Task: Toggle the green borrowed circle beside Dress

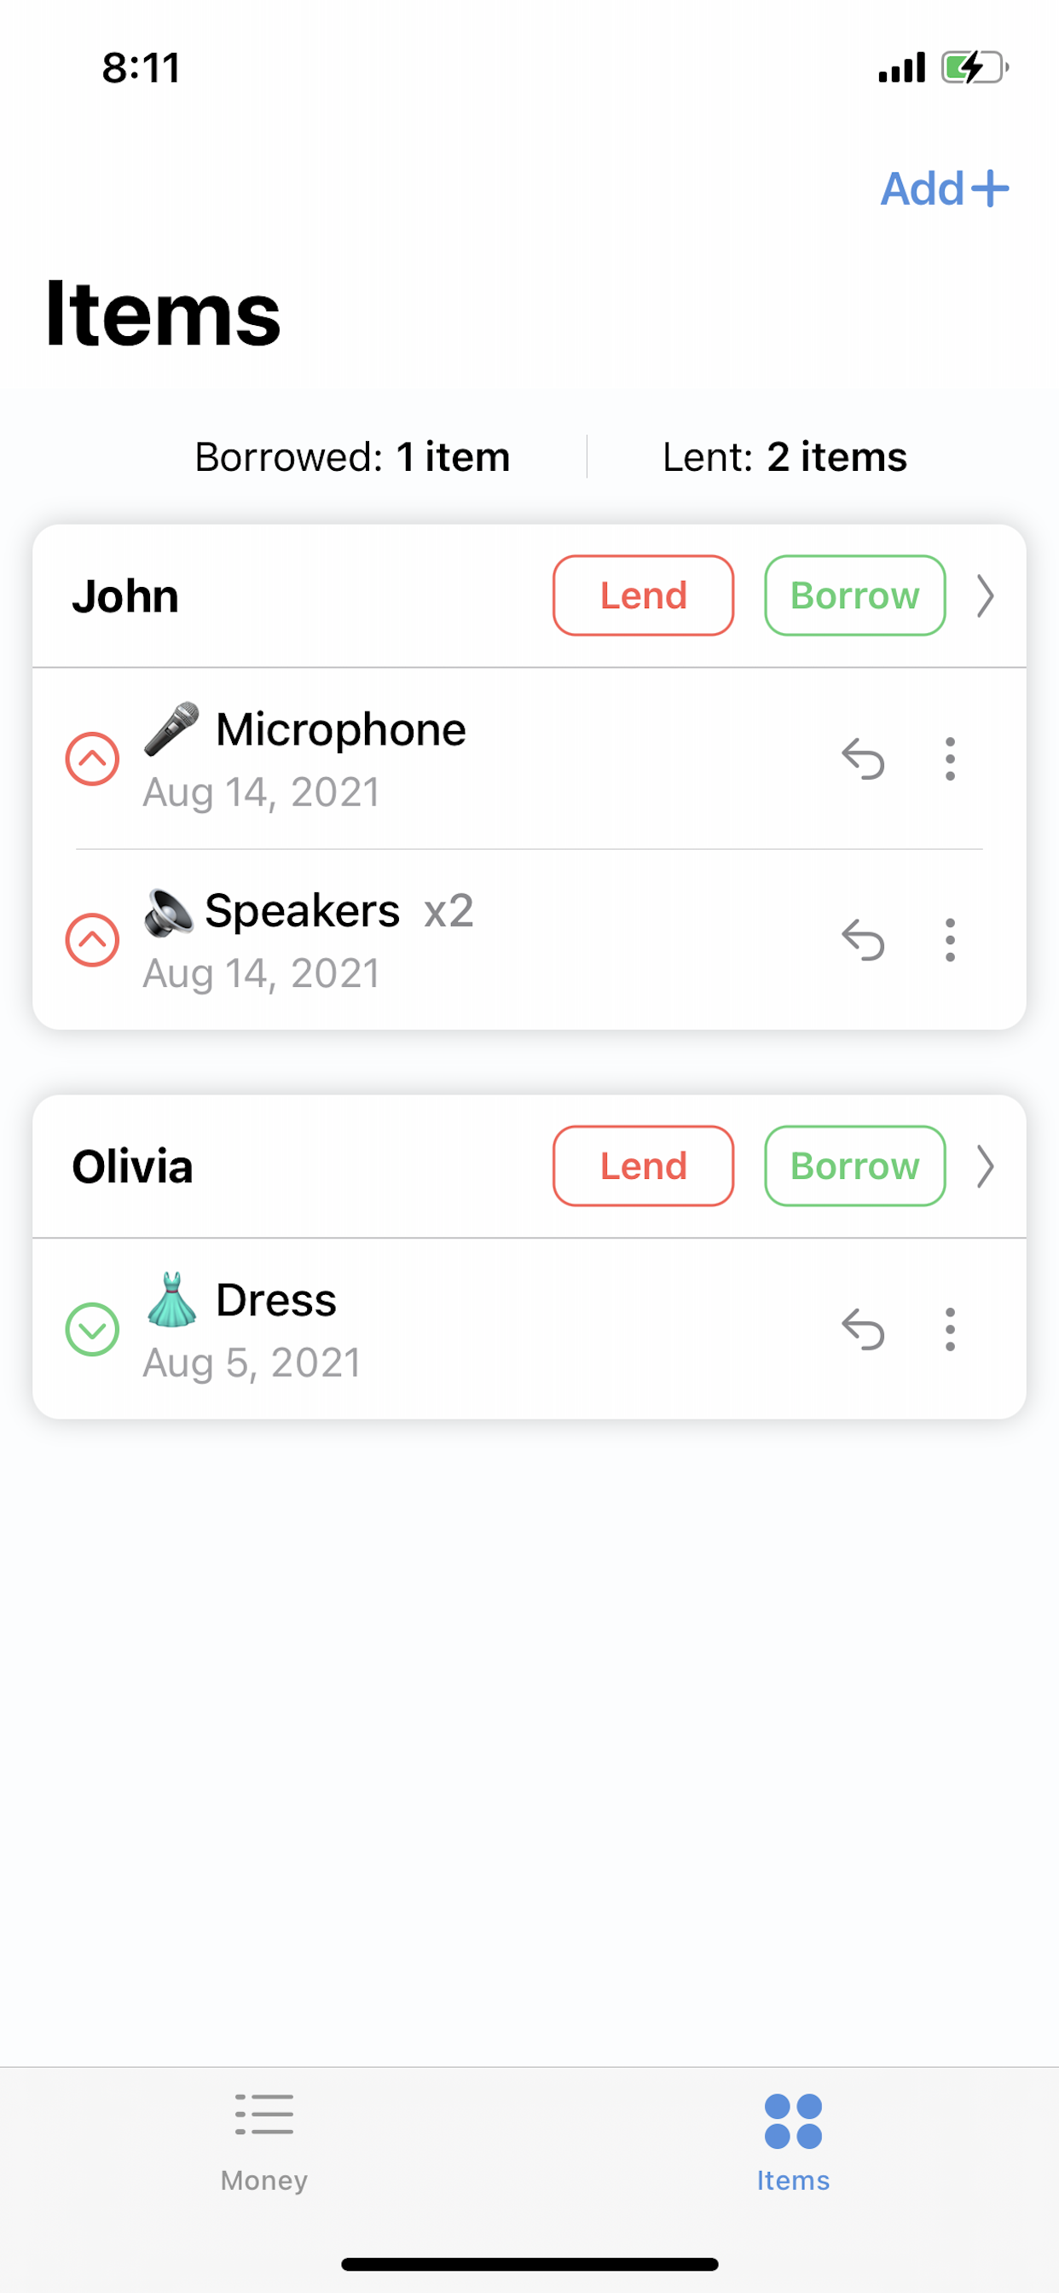Action: coord(93,1330)
